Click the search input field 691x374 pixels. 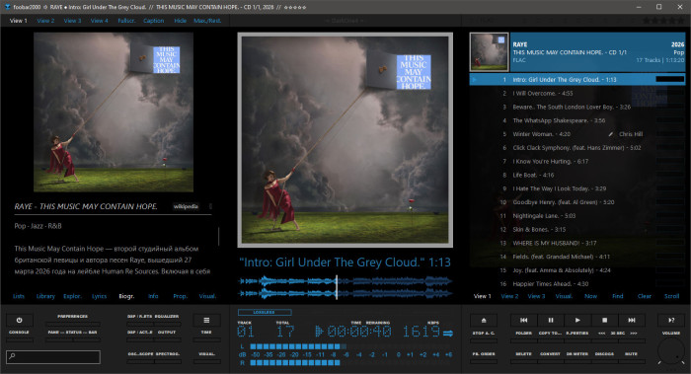click(x=53, y=356)
